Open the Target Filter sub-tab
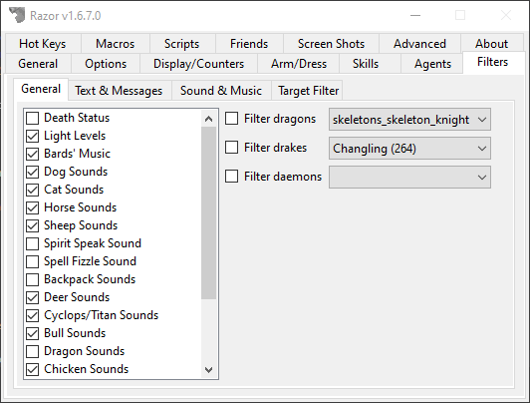 coord(308,91)
